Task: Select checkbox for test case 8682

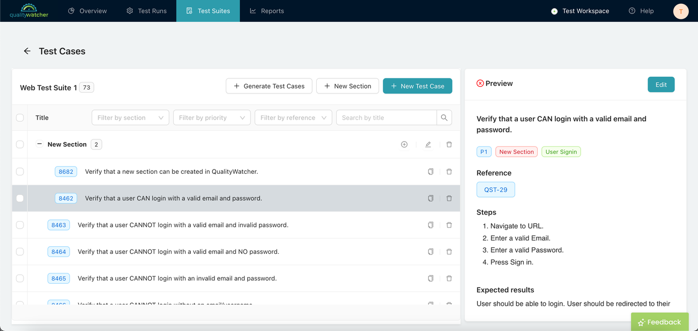Action: point(20,172)
